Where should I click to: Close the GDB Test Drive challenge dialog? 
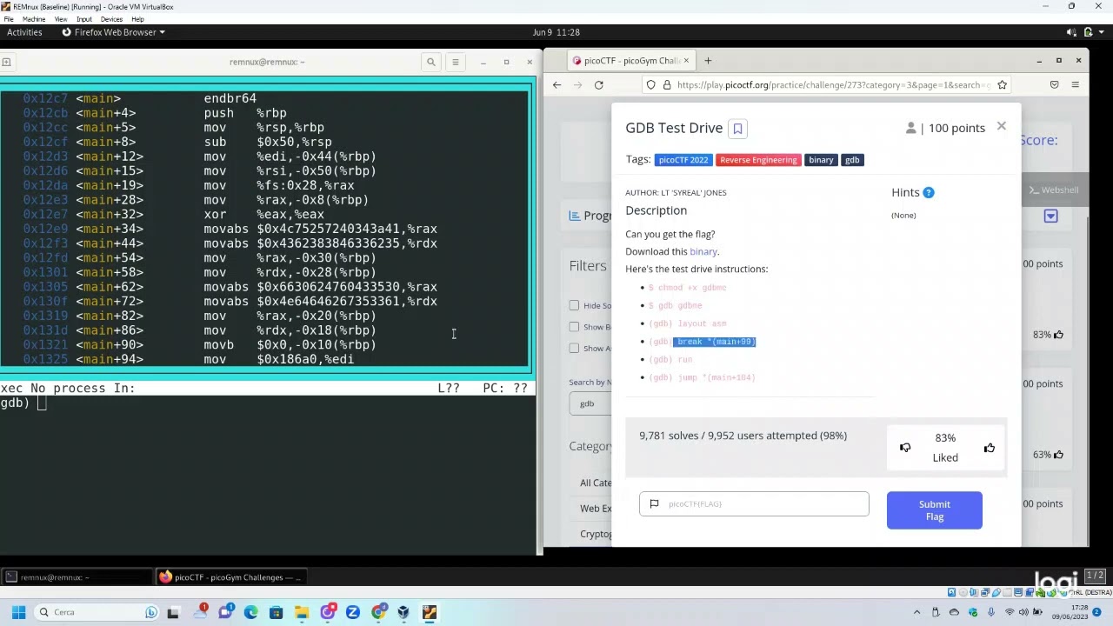pos(1001,127)
